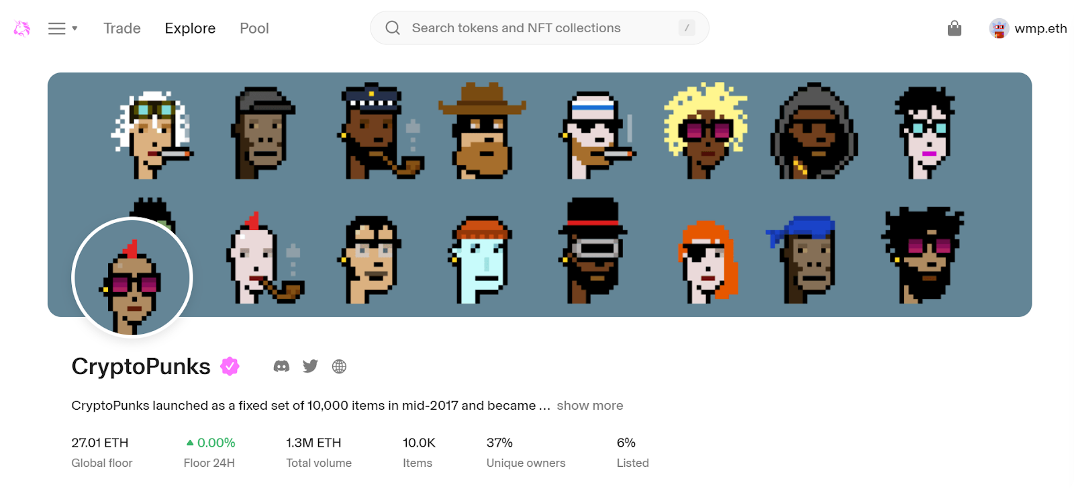Click the punk with brown cowboy hat

click(482, 131)
